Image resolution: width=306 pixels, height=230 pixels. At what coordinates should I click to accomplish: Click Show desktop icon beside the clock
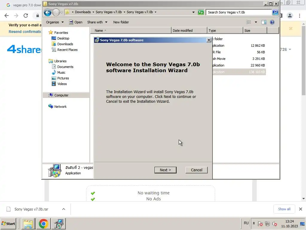click(303, 223)
